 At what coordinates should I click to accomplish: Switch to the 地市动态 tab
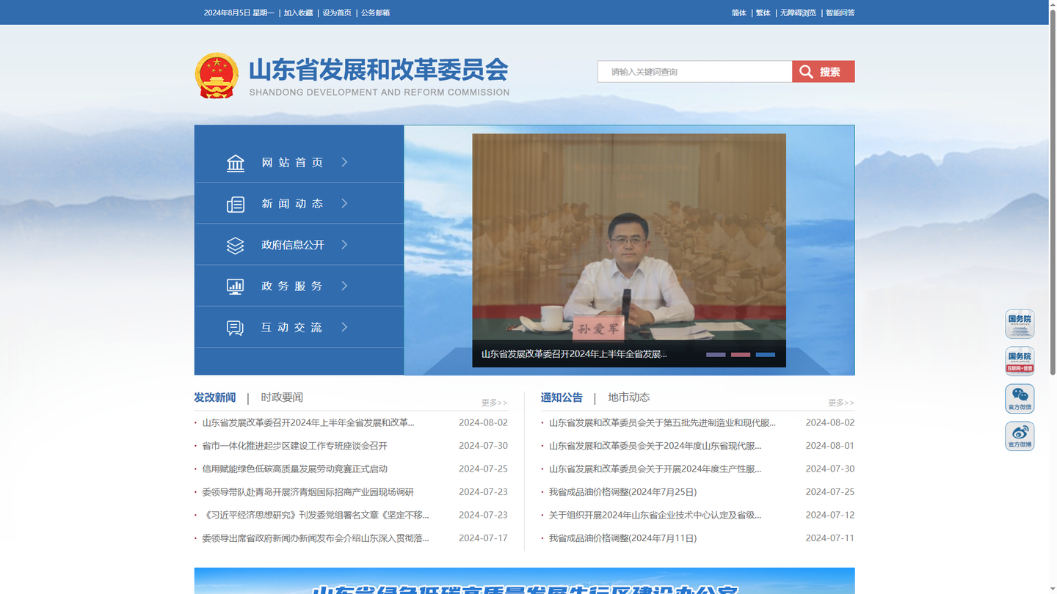click(629, 397)
